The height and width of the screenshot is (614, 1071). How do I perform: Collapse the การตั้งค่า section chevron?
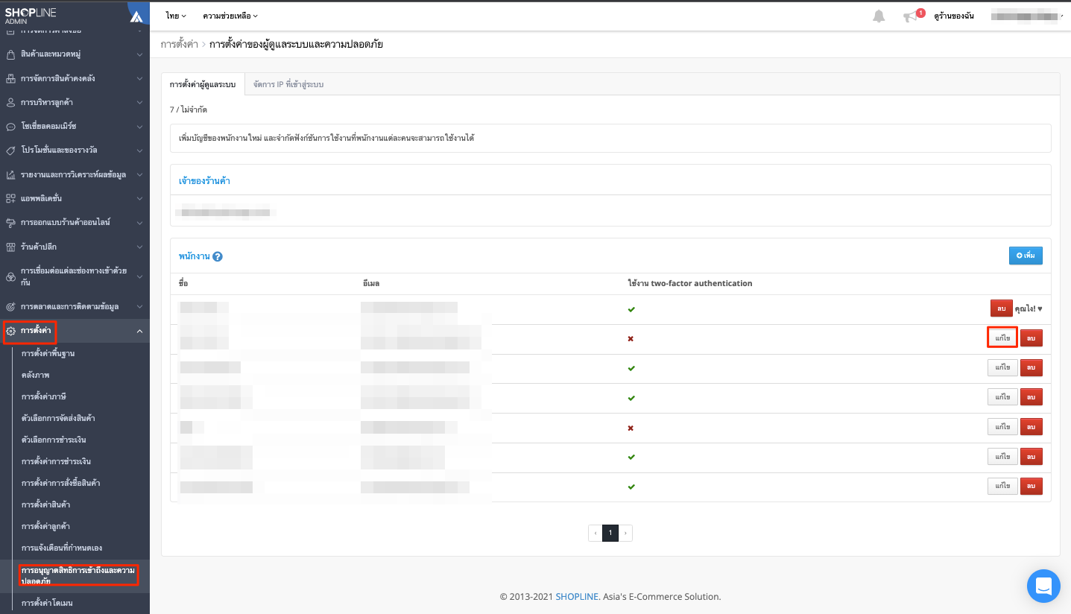coord(139,330)
